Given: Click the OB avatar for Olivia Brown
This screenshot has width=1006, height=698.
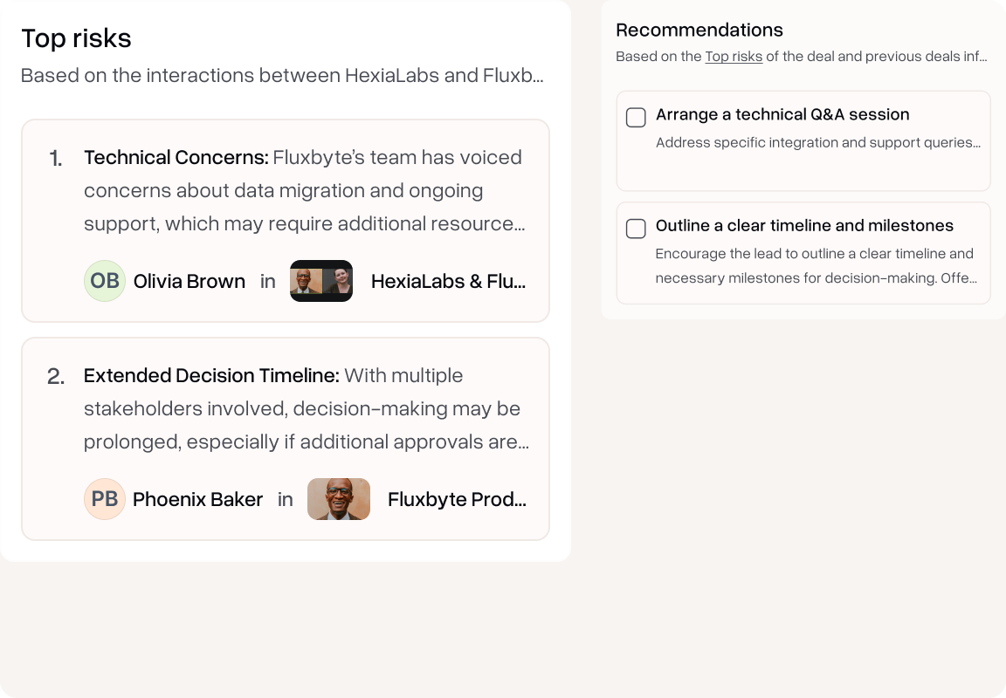Looking at the screenshot, I should (105, 281).
